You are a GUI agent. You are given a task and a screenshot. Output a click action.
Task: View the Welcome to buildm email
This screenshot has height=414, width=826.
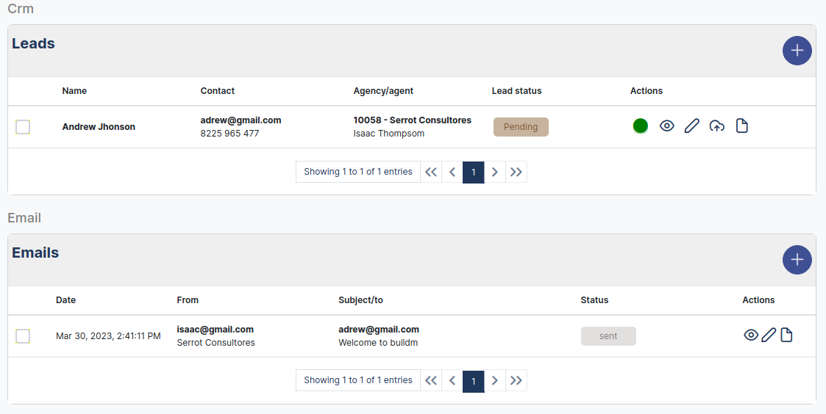pos(750,335)
